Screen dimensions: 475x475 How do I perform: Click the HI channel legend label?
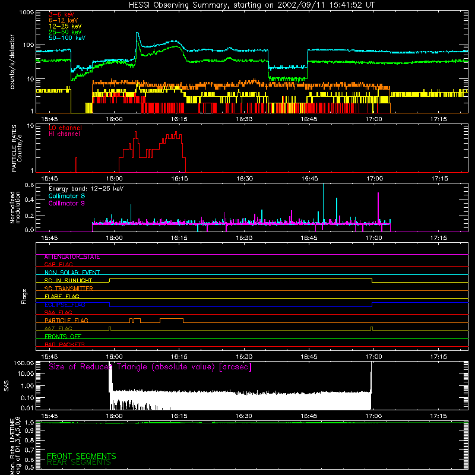coord(64,134)
